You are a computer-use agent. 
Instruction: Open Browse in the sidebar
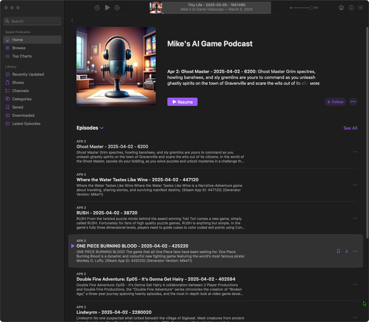pyautogui.click(x=32, y=48)
